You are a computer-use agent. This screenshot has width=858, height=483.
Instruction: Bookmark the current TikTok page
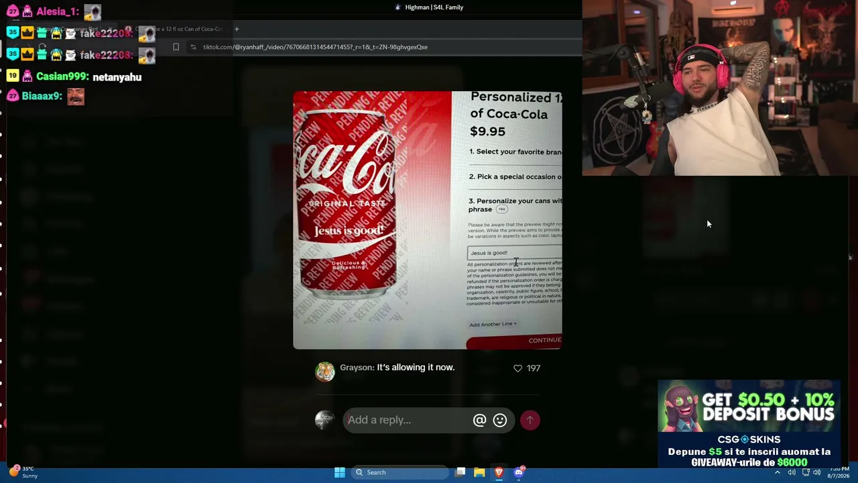[176, 47]
